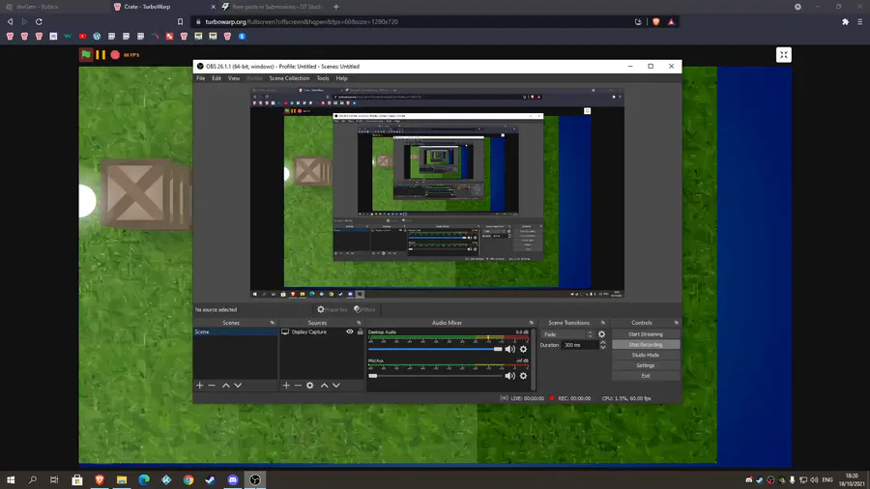Image resolution: width=870 pixels, height=489 pixels.
Task: Open the Scene Collection menu
Action: (x=289, y=78)
